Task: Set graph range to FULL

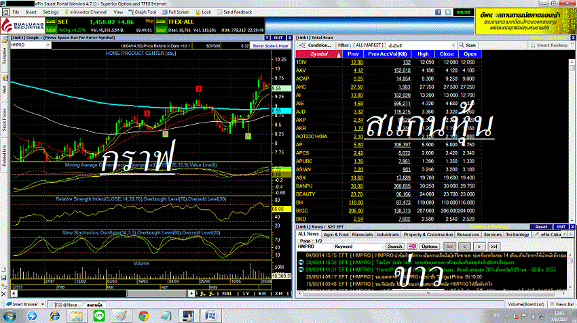Action: pos(227,294)
